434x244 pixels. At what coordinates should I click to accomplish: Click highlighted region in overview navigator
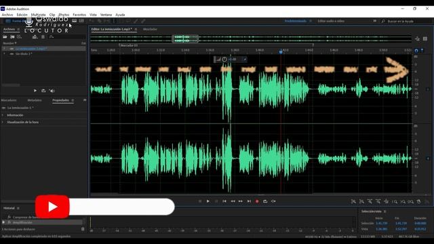pos(185,39)
